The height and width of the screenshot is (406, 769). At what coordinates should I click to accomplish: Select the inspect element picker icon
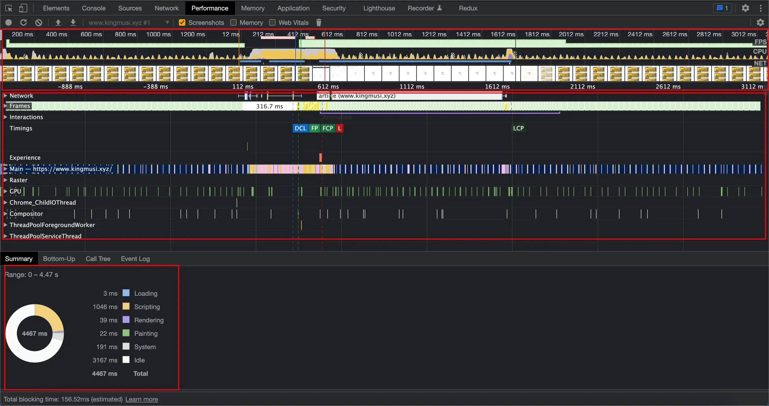(x=9, y=8)
